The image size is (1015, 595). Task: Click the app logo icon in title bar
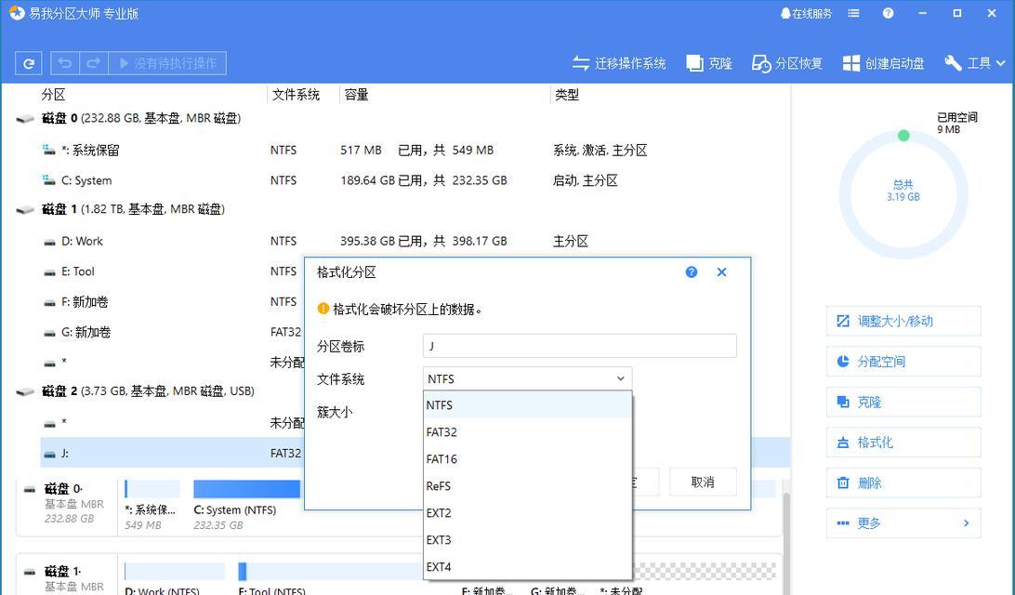(x=16, y=13)
